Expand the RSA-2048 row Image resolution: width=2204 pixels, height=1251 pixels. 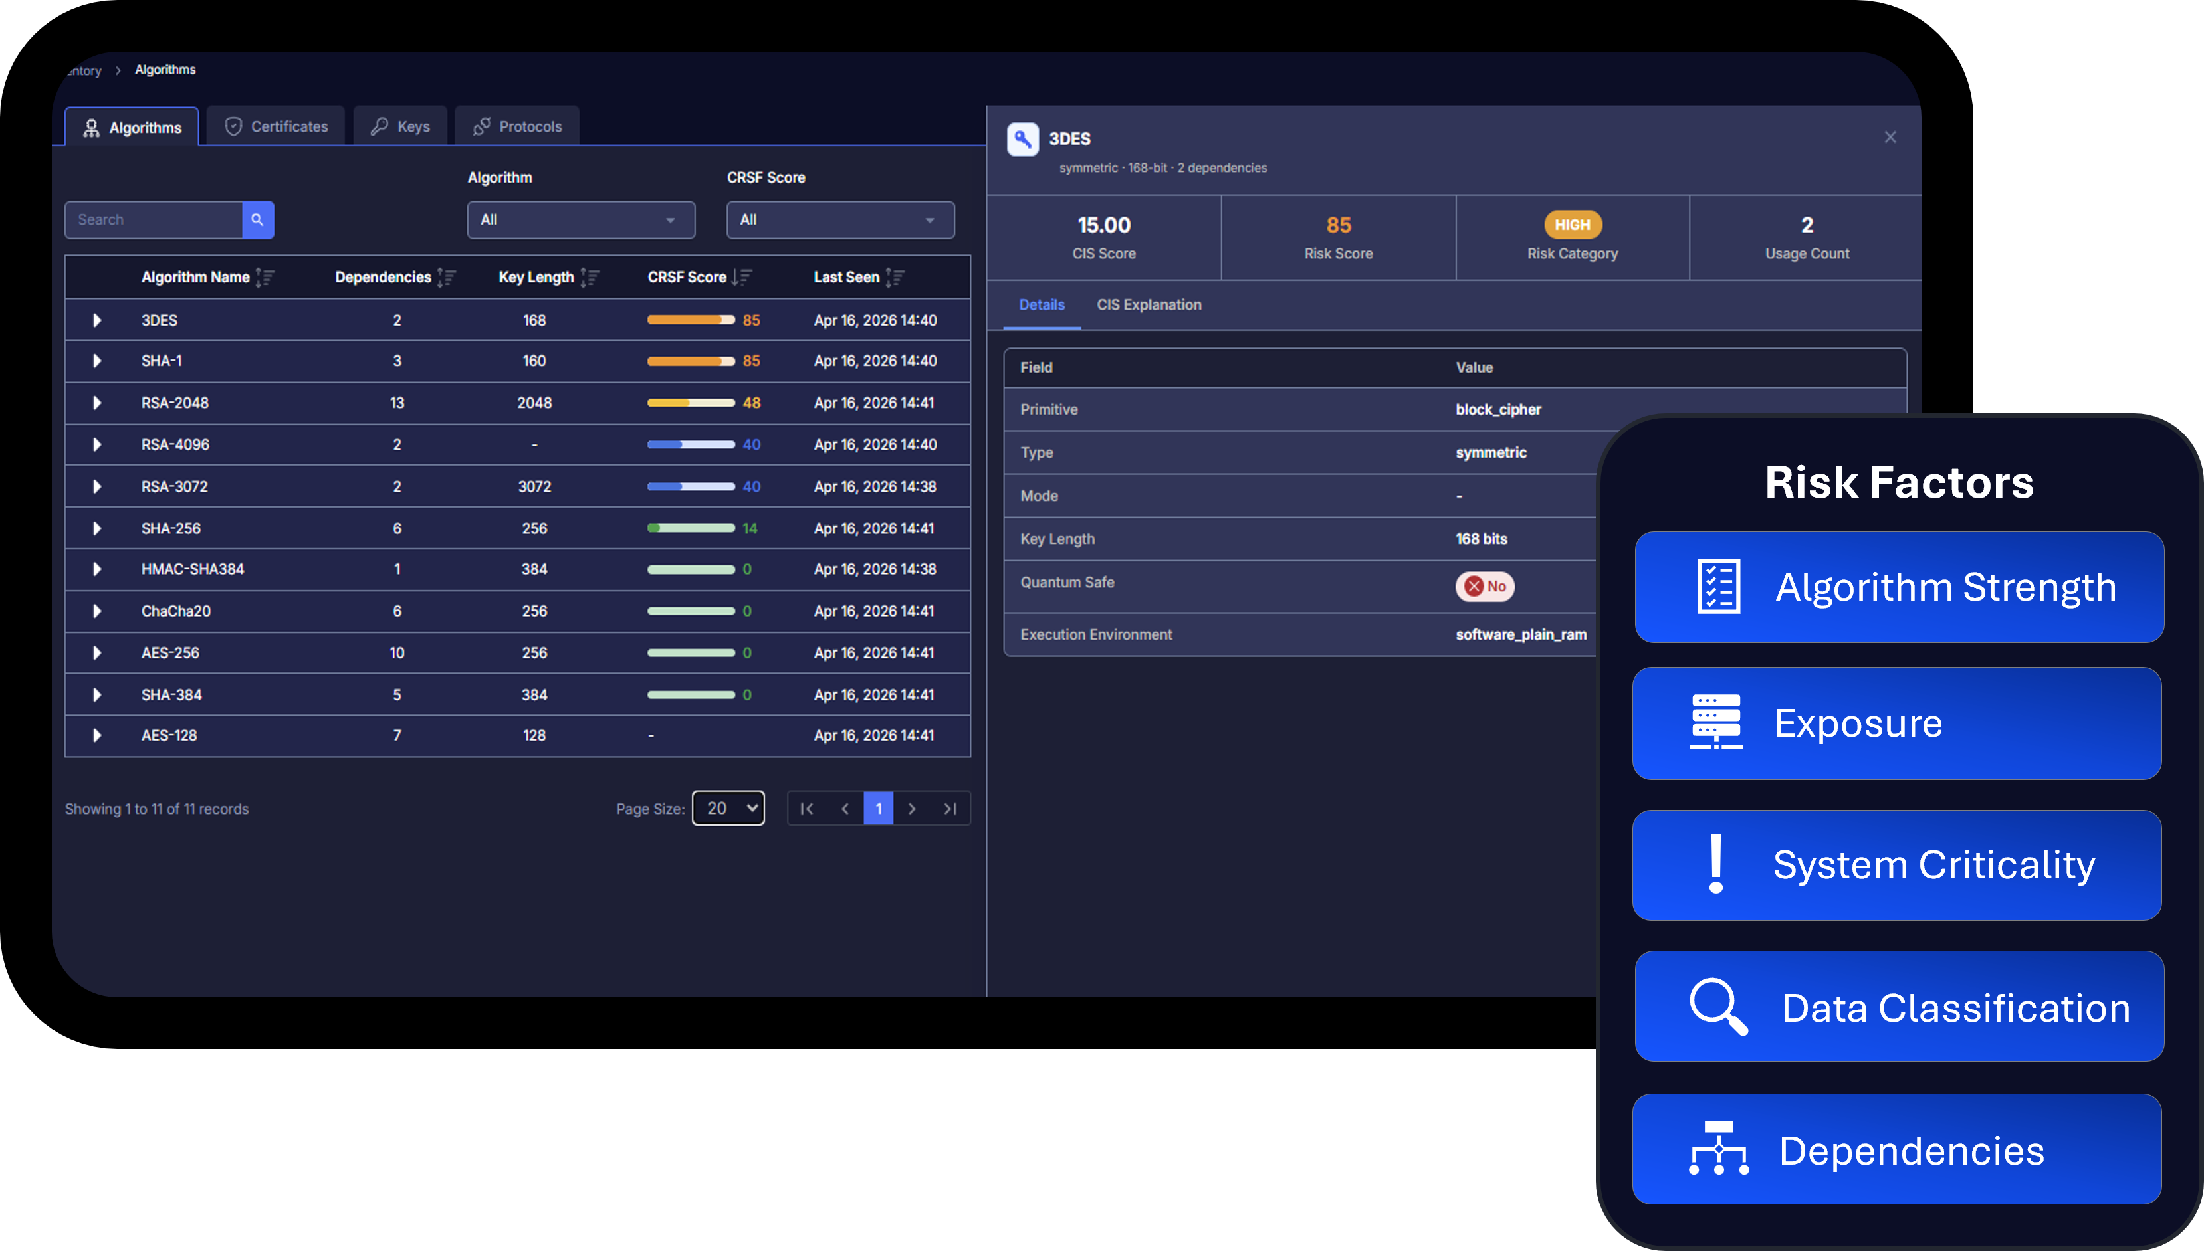tap(97, 402)
